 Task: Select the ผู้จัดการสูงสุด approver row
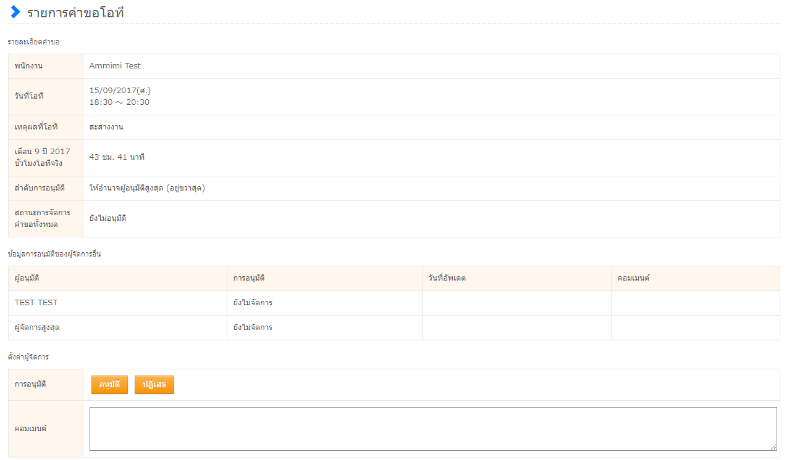click(37, 327)
